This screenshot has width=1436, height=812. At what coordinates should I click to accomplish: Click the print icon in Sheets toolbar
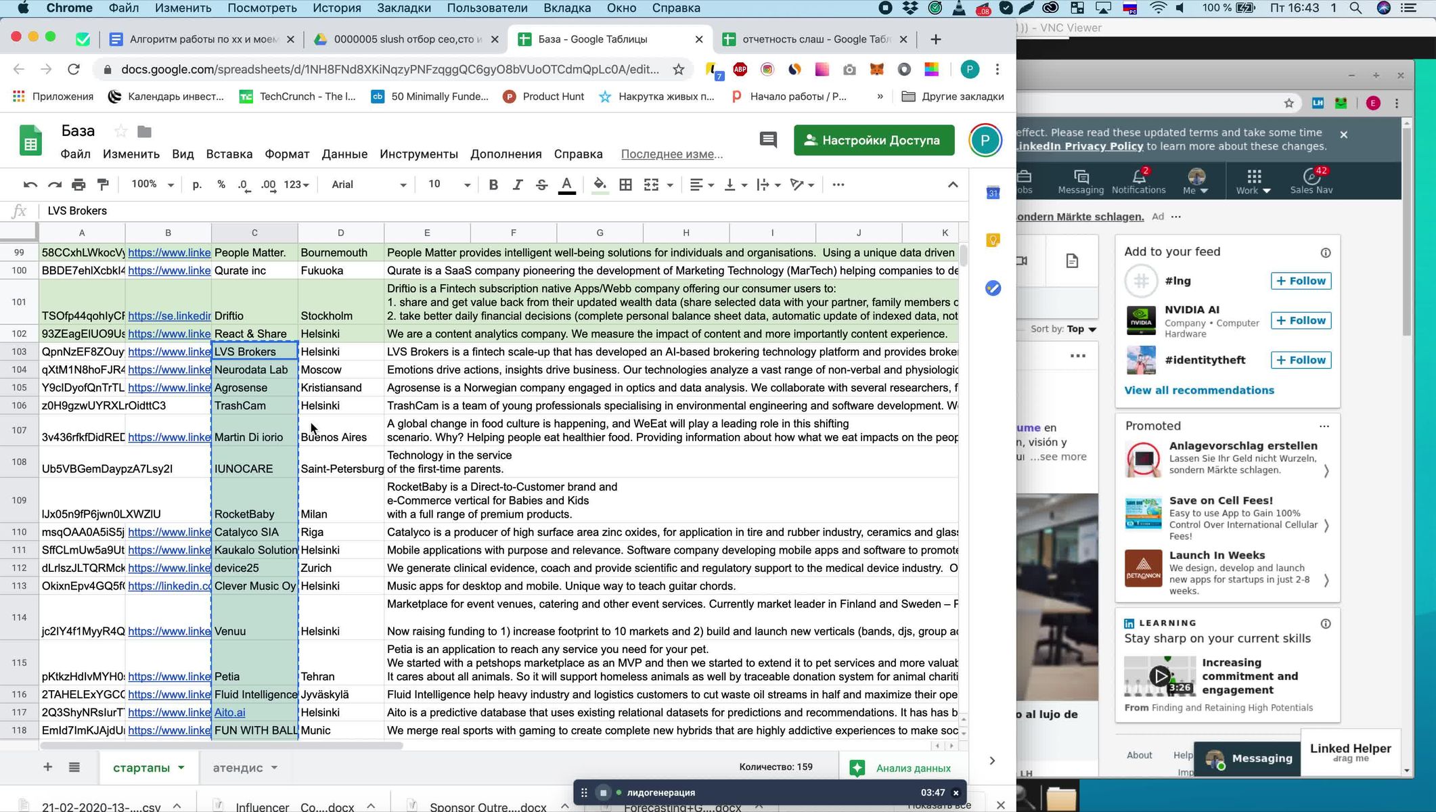78,185
